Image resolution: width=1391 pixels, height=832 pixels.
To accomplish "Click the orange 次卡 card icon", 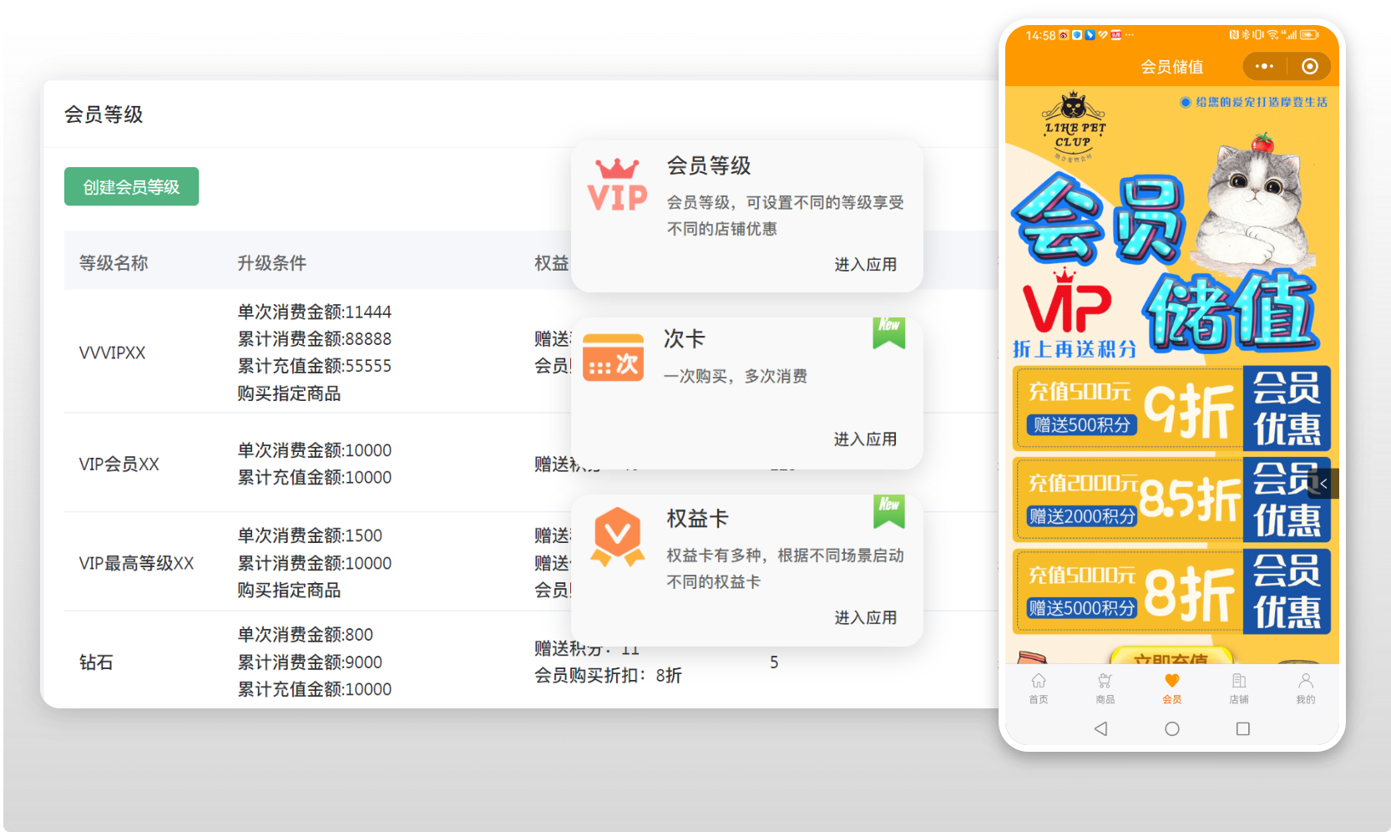I will pyautogui.click(x=613, y=358).
